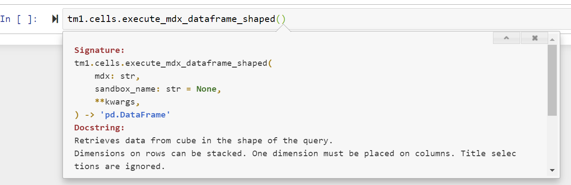This screenshot has width=571, height=185.
Task: Click inside the green parentheses in the cell
Action: (x=281, y=19)
